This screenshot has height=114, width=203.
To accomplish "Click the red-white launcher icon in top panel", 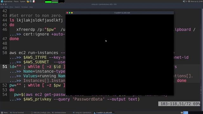I will pos(34,1).
